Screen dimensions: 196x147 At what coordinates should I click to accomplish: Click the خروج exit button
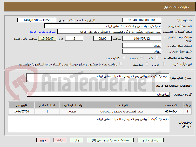point(43,140)
